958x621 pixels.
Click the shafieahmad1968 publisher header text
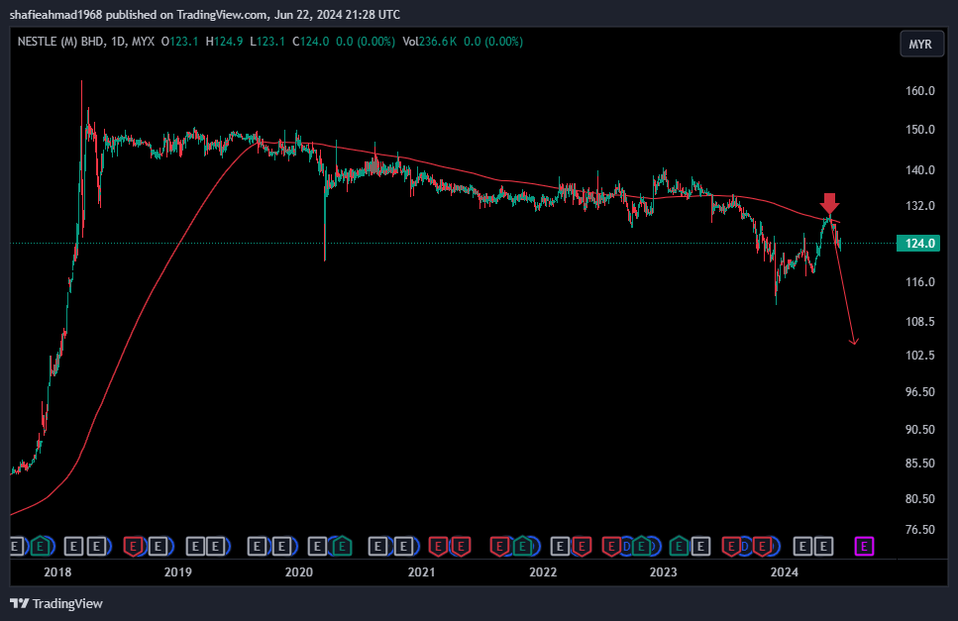(x=55, y=14)
